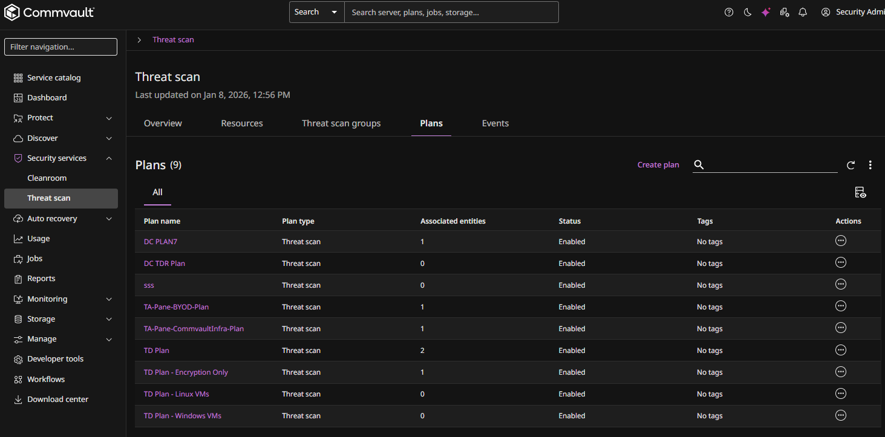This screenshot has height=437, width=885.
Task: Open the DC PLAN7 plan link
Action: pos(160,242)
